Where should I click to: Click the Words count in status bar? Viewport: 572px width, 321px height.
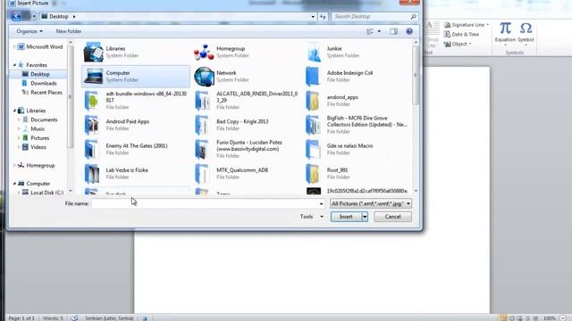[53, 318]
